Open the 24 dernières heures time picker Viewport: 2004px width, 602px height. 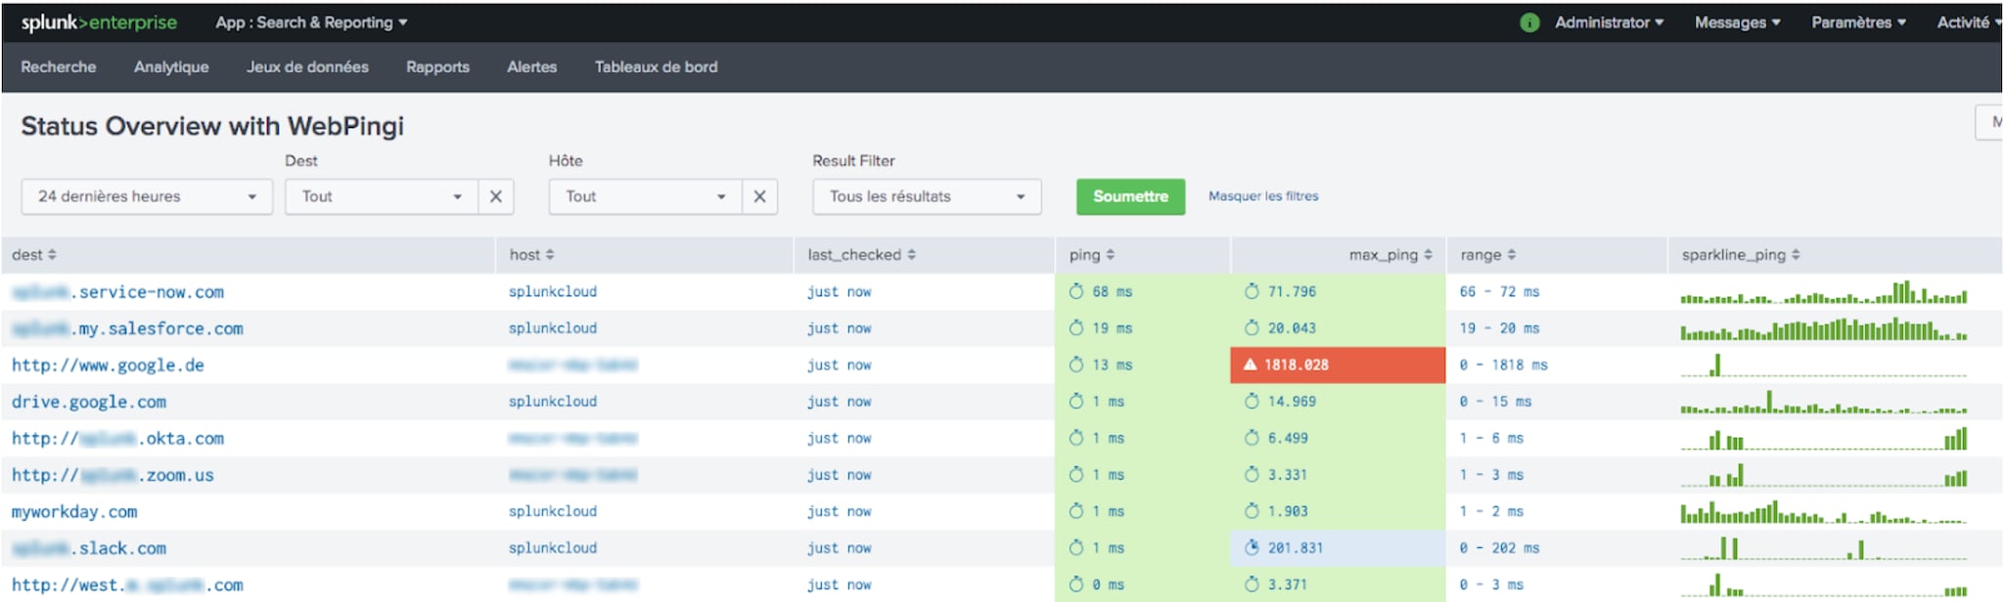147,196
